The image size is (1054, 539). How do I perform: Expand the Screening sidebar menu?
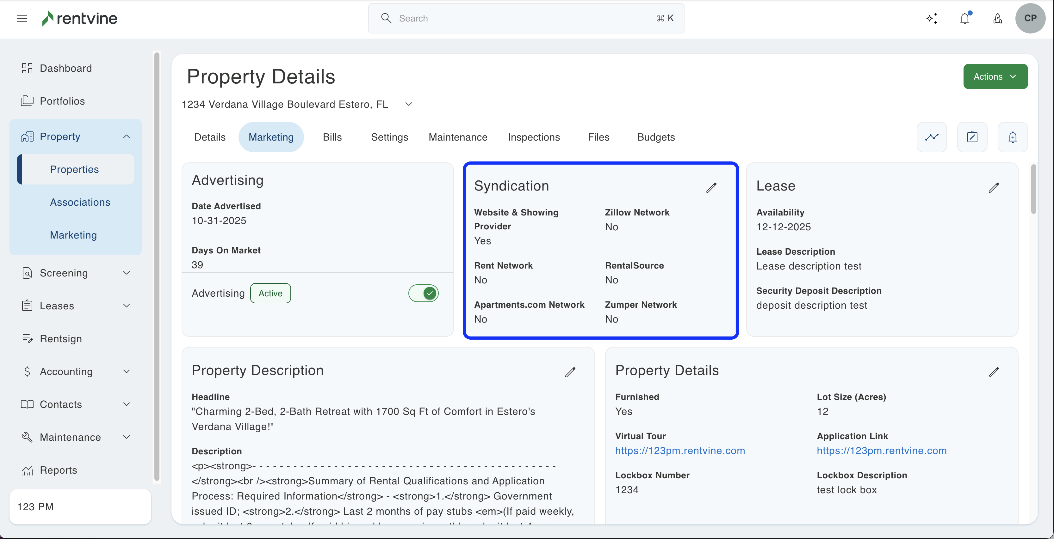coord(127,273)
